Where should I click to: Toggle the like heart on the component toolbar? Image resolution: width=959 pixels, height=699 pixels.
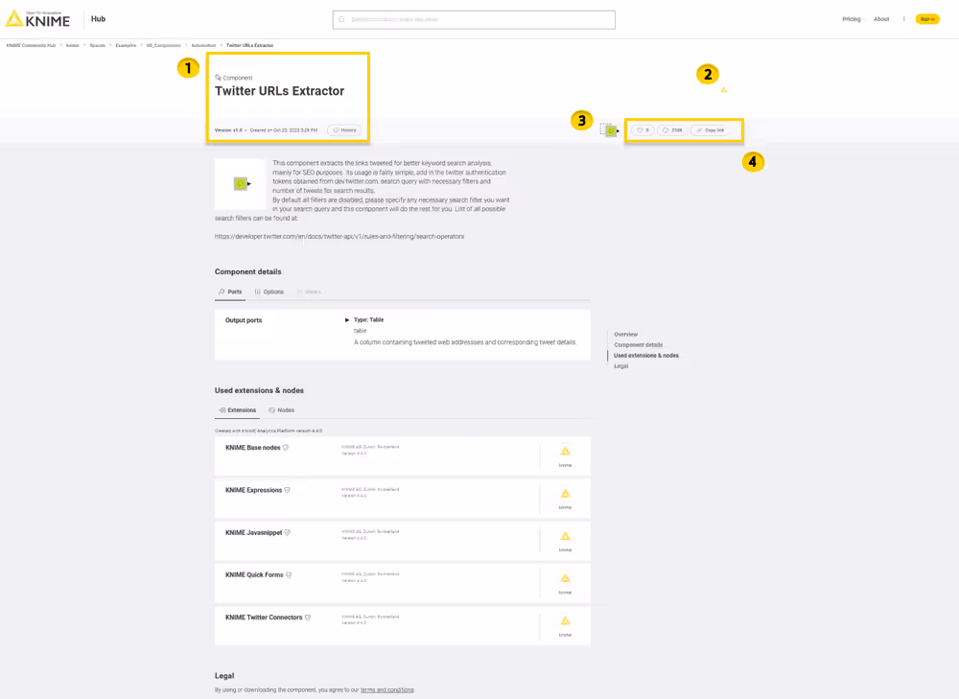coord(640,129)
